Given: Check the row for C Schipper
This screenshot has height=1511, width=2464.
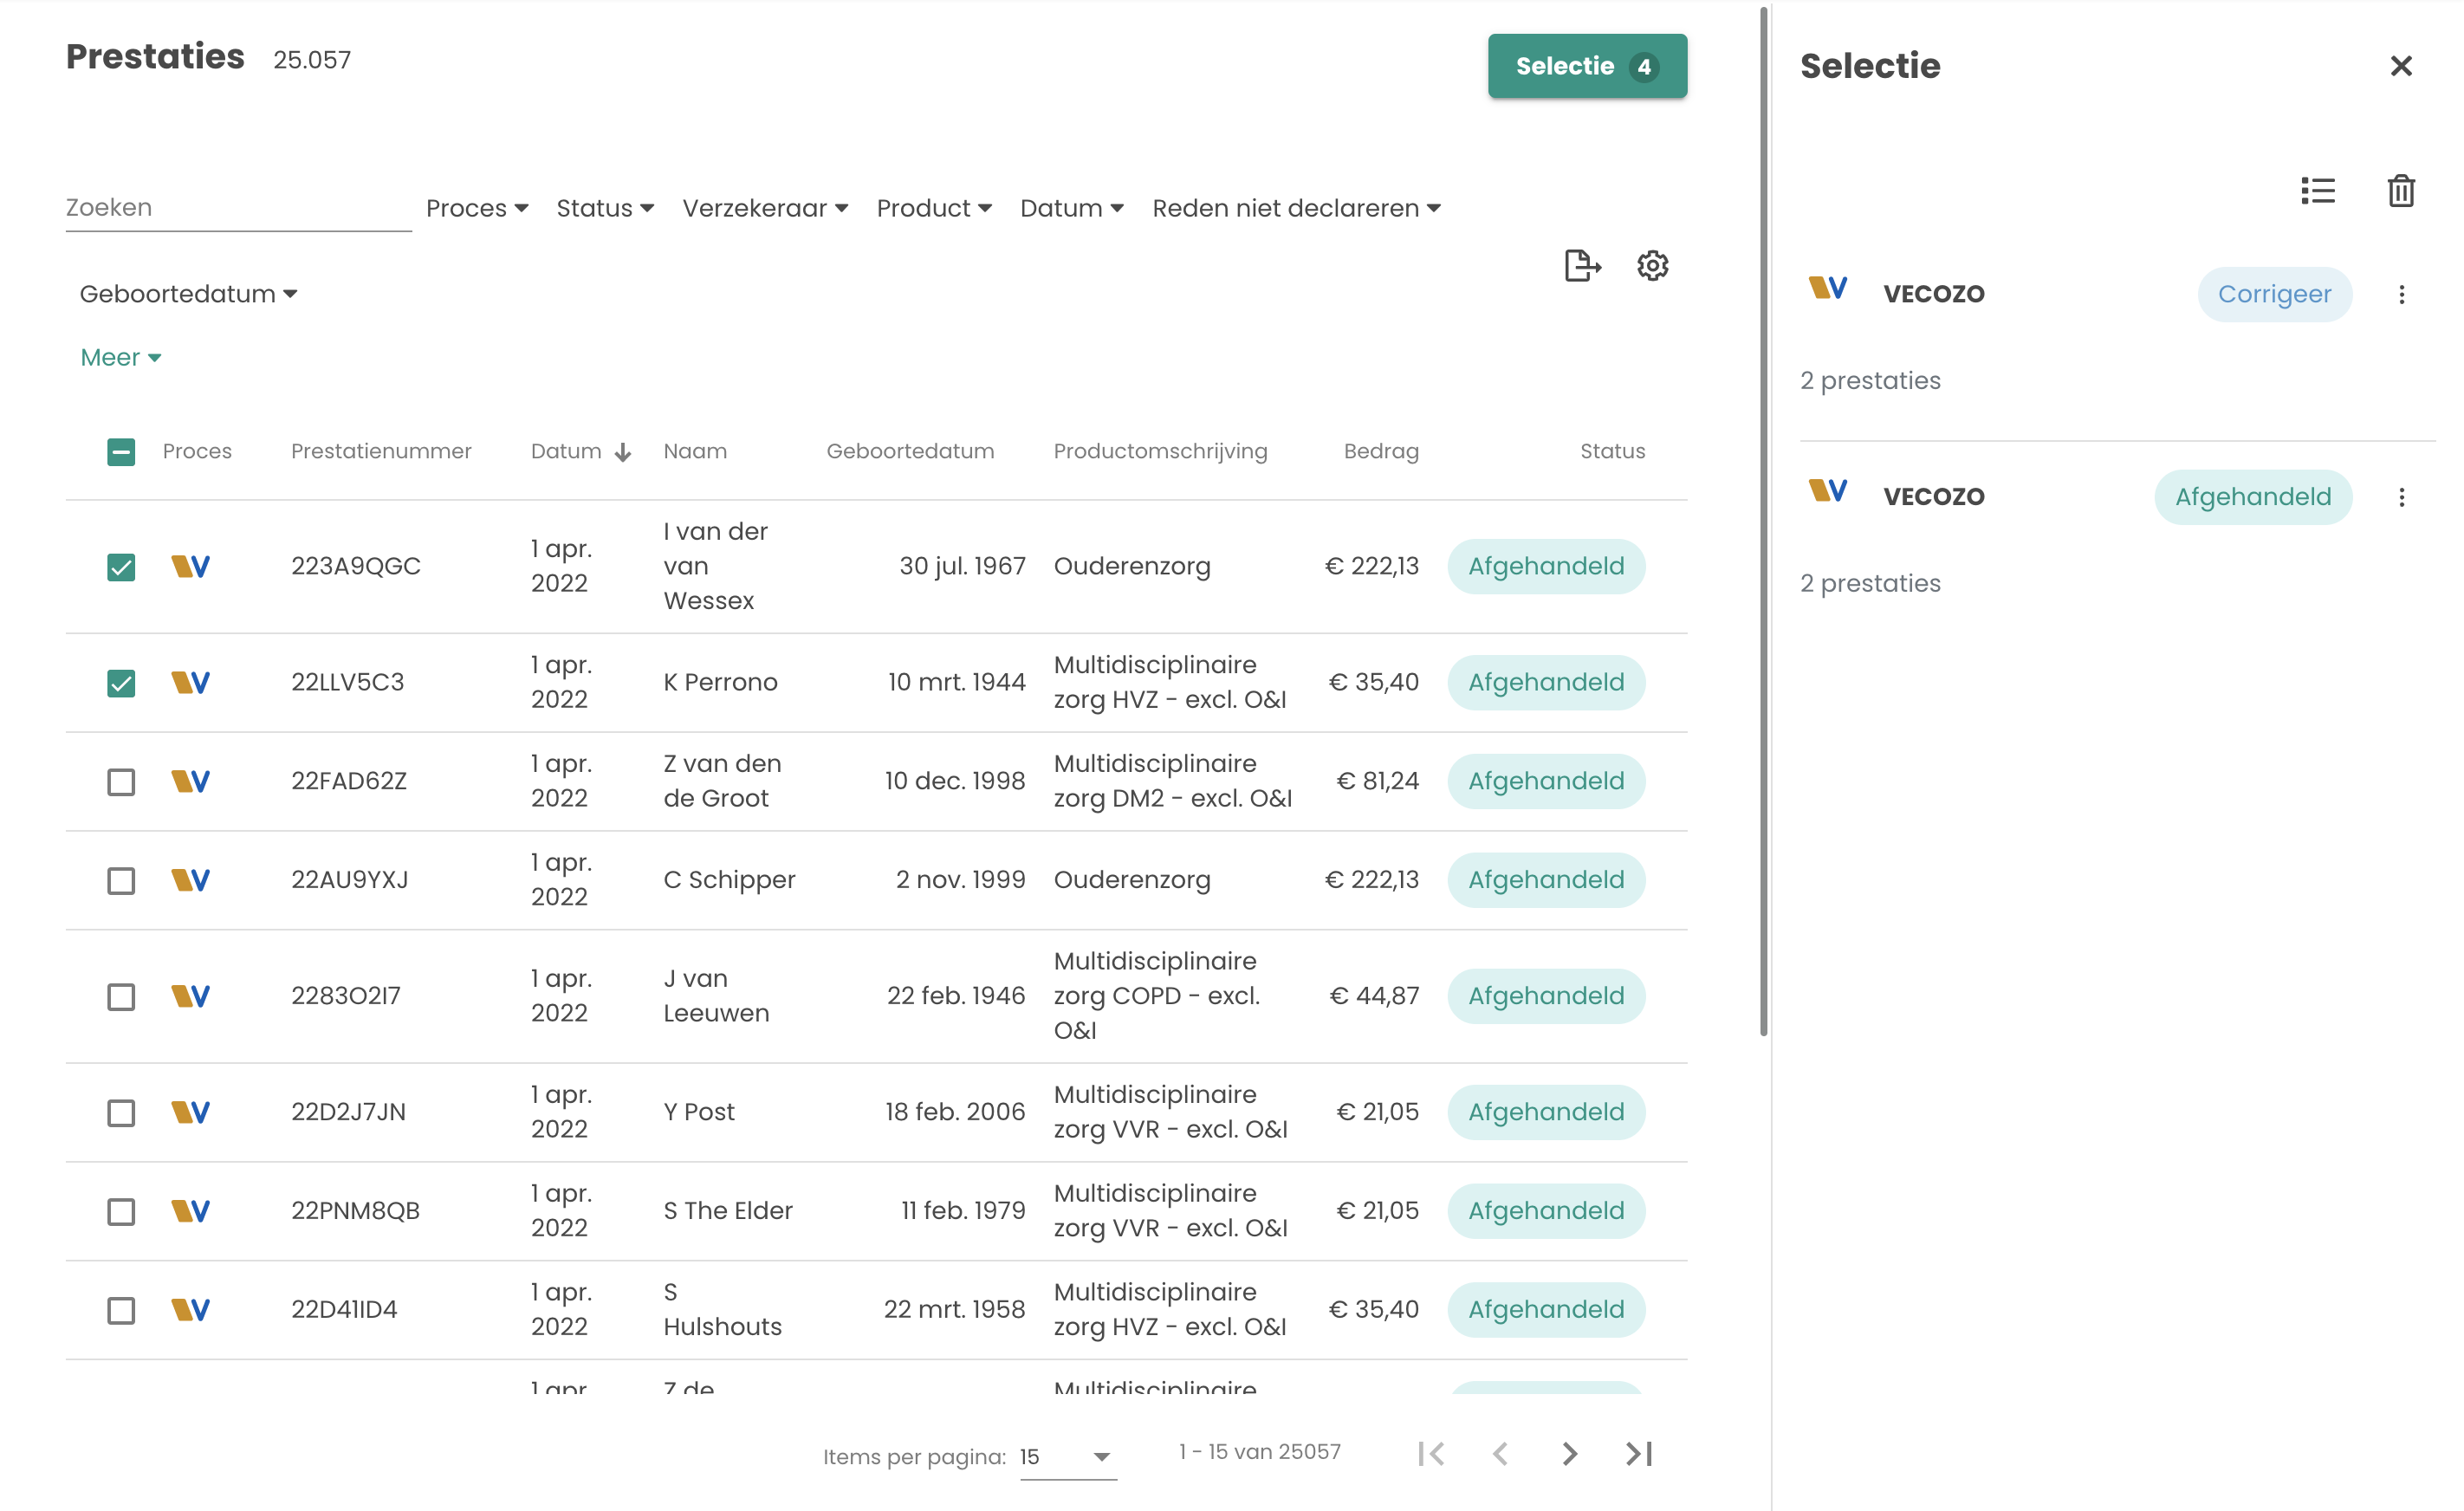Looking at the screenshot, I should pyautogui.click(x=121, y=881).
